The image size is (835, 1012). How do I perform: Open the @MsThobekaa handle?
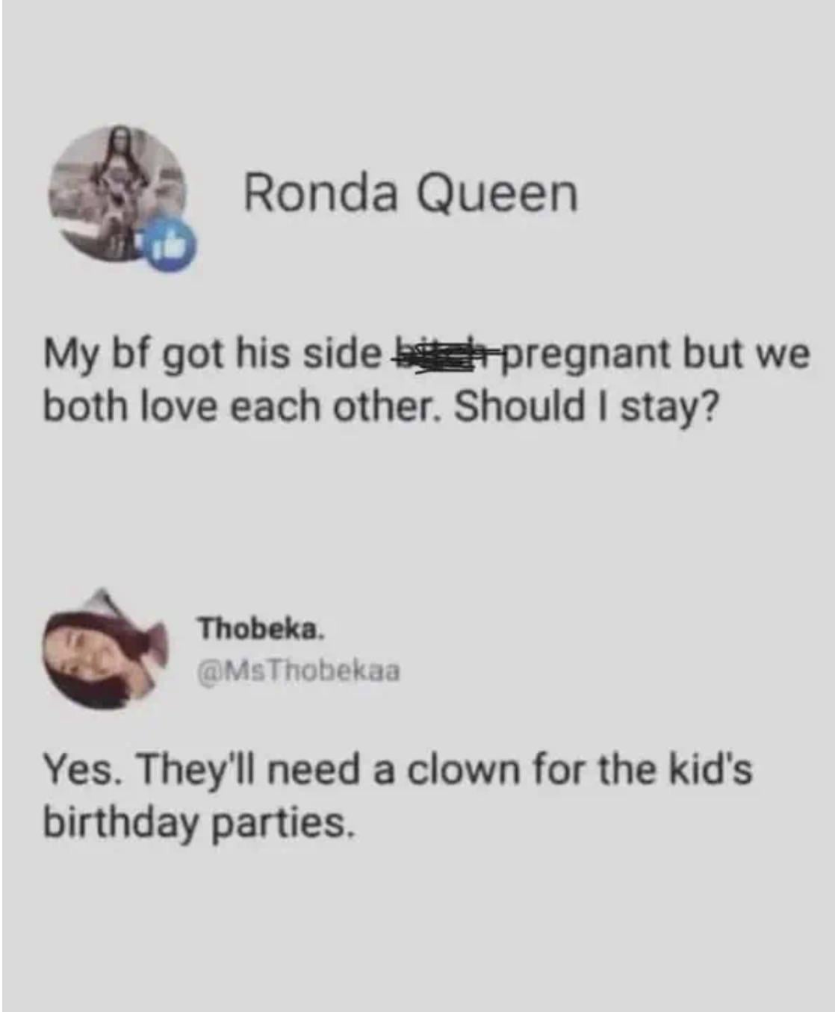pos(297,671)
